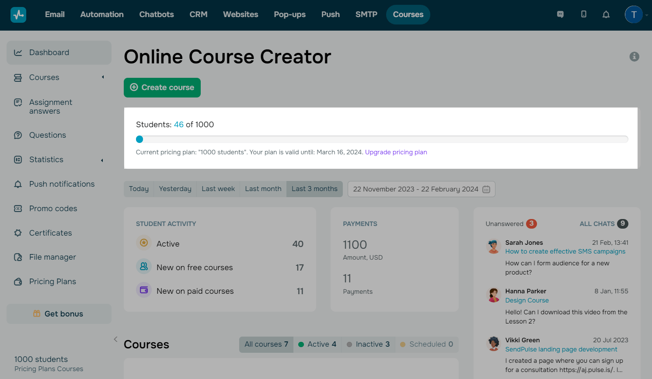Click the SendPulse logo icon

[18, 14]
